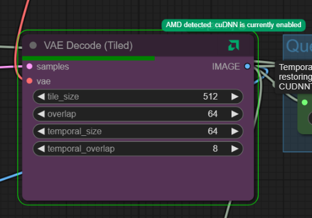Click the temporal_overlap value 8
Viewport: 312px width, 218px height.
pos(215,149)
